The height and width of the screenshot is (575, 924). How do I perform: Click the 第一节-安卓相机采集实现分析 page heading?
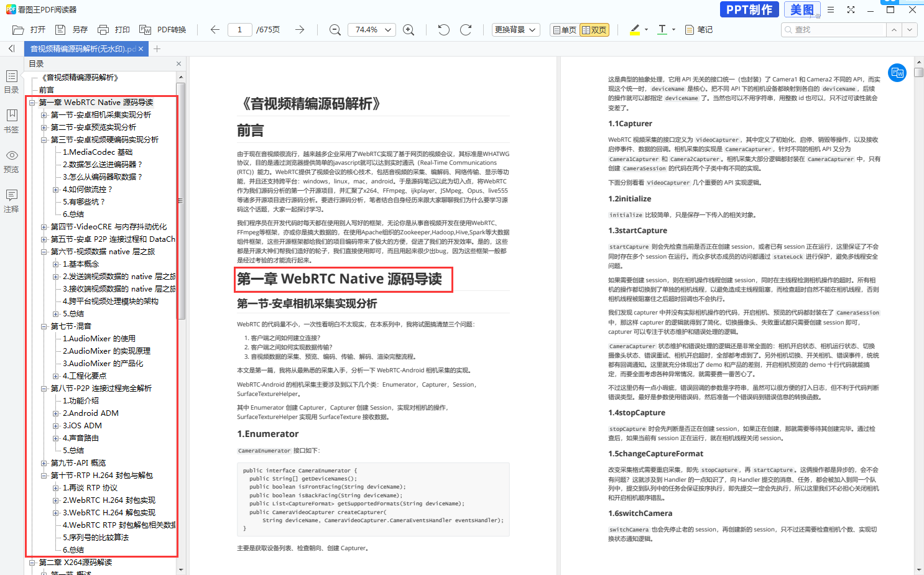coord(307,304)
